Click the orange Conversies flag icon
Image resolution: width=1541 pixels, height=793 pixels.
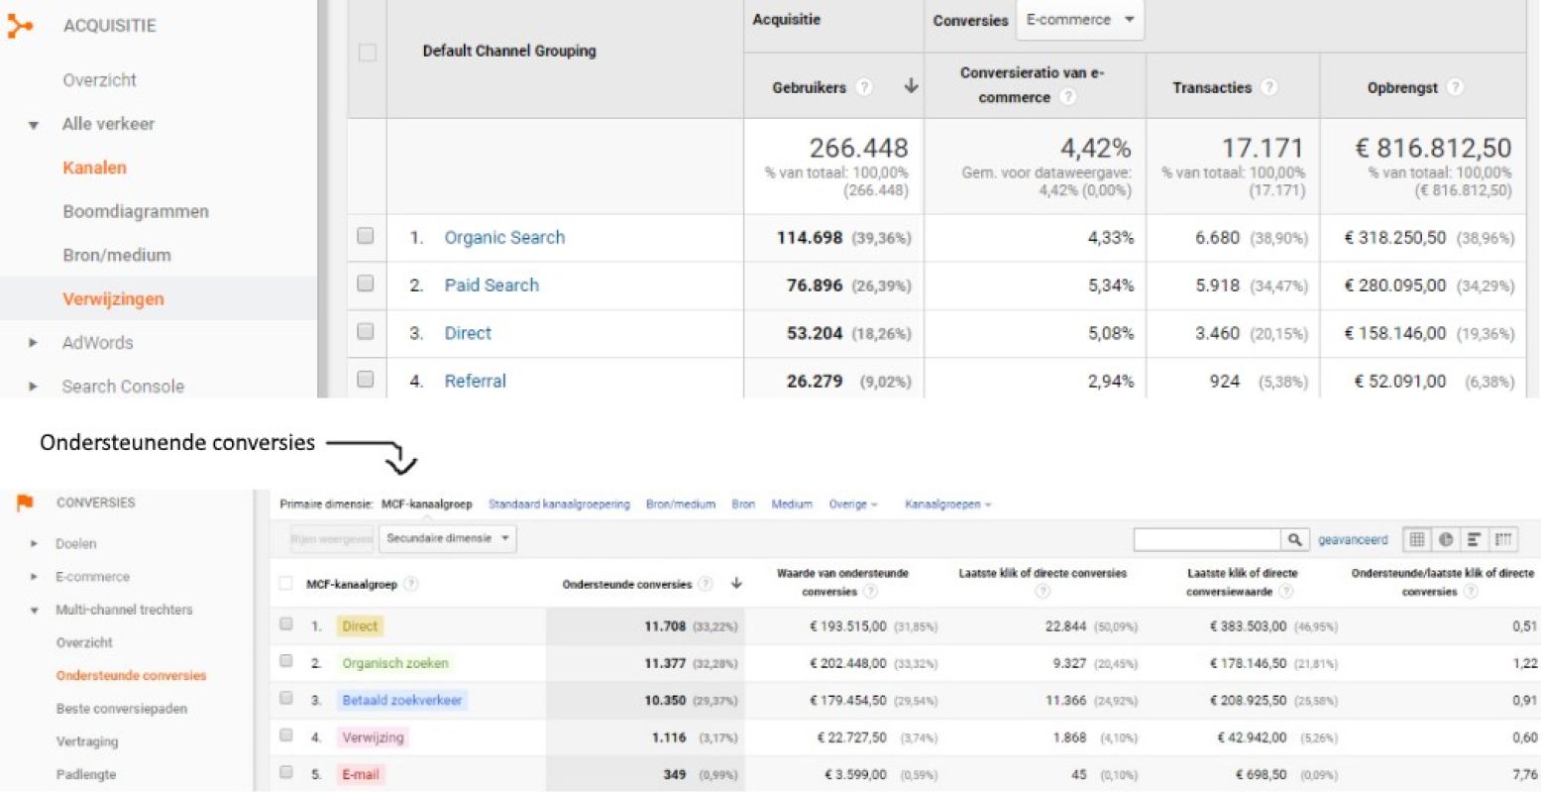pyautogui.click(x=25, y=503)
